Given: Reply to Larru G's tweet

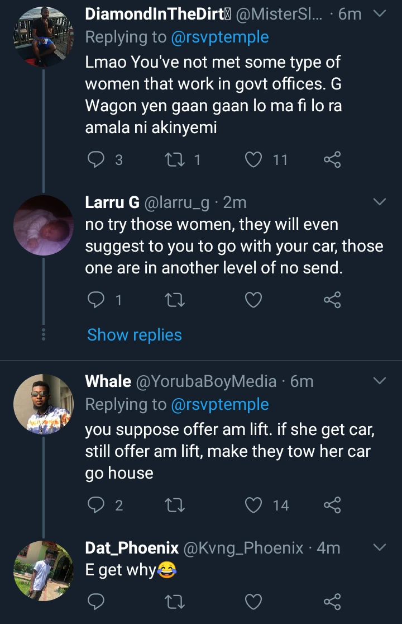Looking at the screenshot, I should point(97,301).
